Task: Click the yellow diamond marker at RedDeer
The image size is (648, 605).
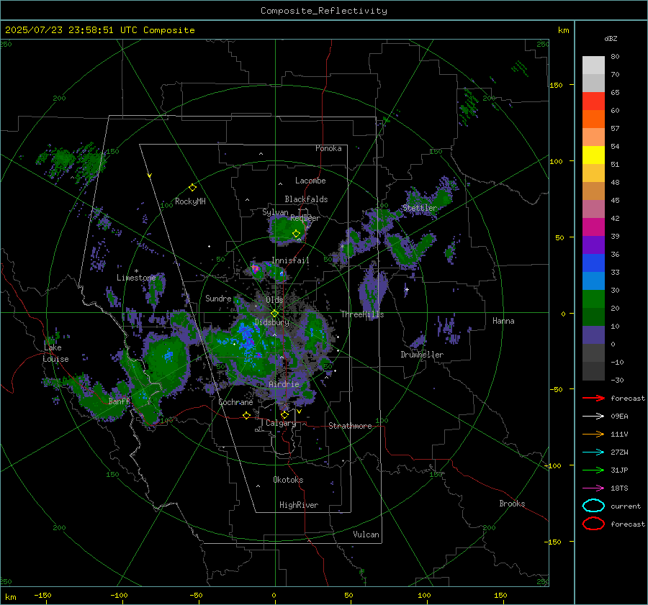Action: [296, 234]
